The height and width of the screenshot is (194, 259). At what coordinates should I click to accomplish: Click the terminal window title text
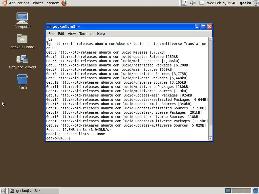67,27
